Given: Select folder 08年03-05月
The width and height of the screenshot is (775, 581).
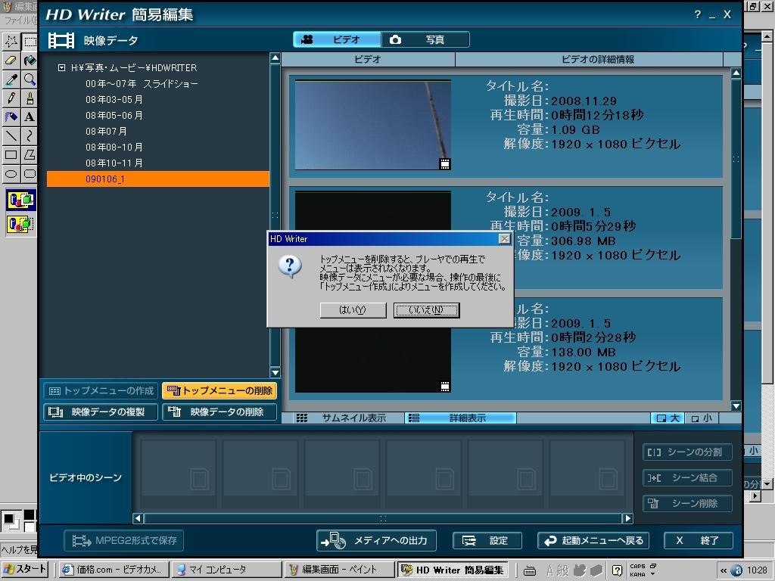Looking at the screenshot, I should click(x=114, y=99).
